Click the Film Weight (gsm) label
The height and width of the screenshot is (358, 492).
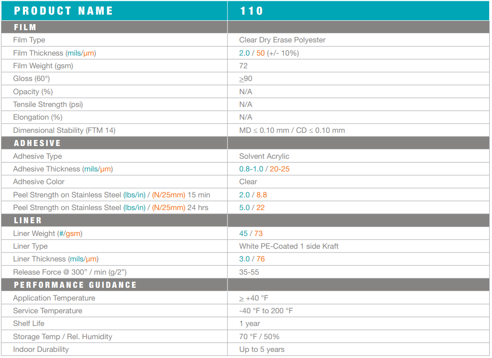click(43, 66)
